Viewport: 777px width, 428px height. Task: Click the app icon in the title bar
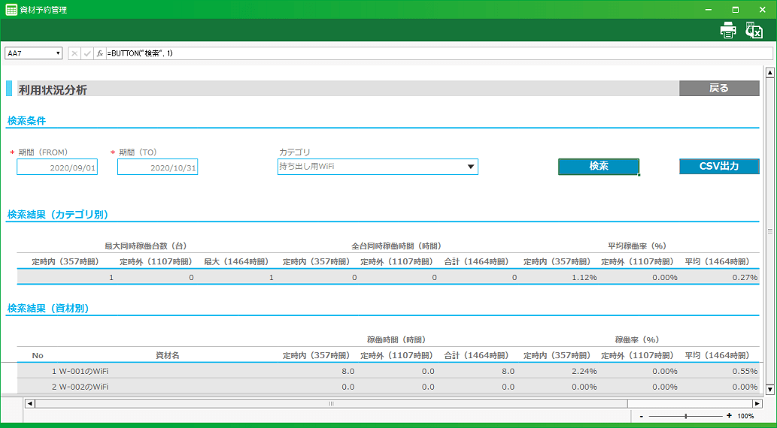click(11, 10)
